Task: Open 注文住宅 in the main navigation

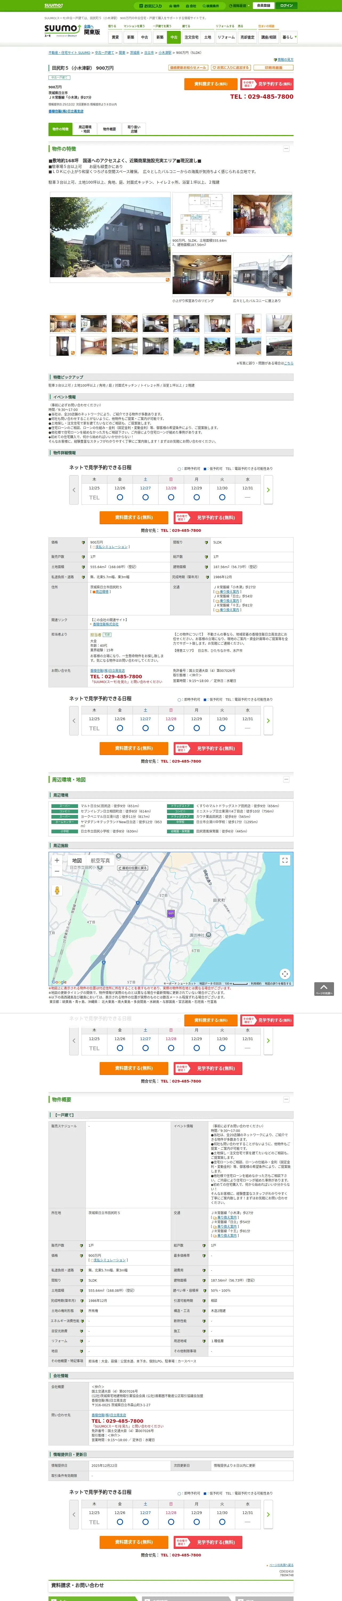Action: 191,37
